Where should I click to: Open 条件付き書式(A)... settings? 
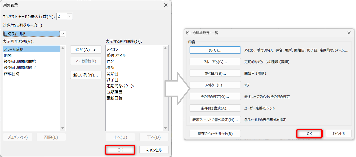tap(215, 108)
